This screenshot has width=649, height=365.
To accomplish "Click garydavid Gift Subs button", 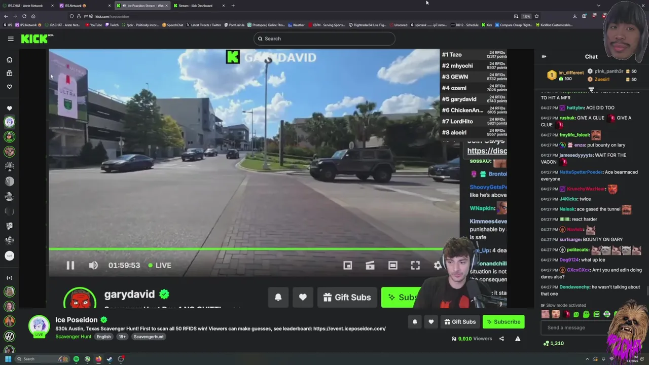I will (347, 298).
